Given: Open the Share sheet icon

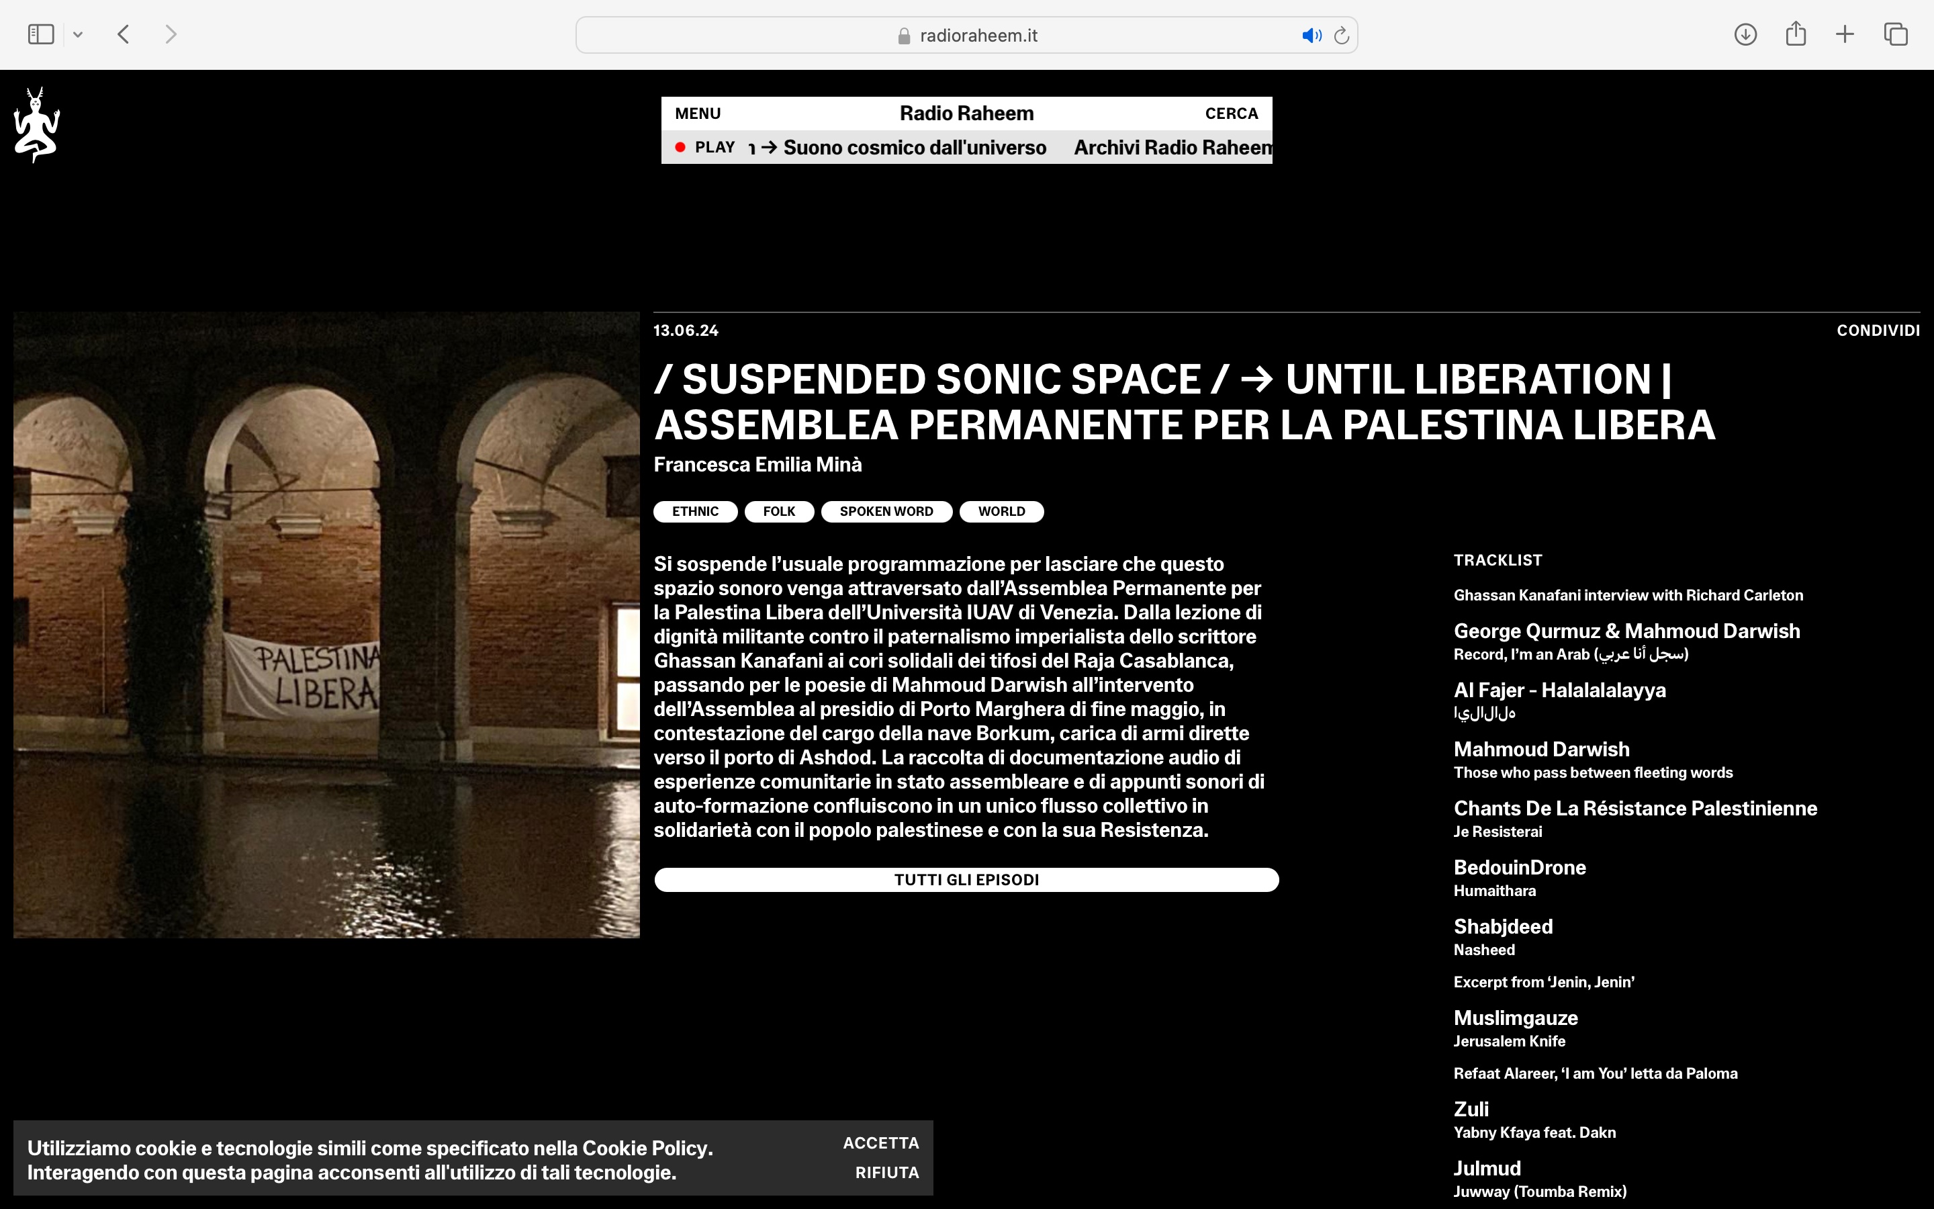Looking at the screenshot, I should [x=1796, y=34].
